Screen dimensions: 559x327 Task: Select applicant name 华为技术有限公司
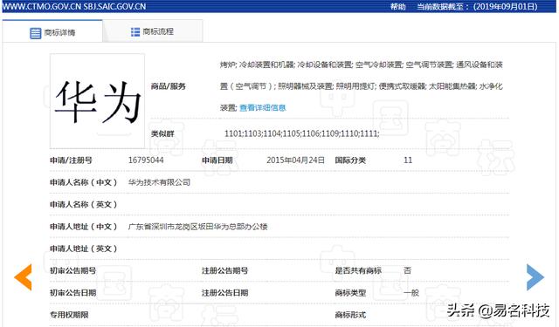point(159,182)
